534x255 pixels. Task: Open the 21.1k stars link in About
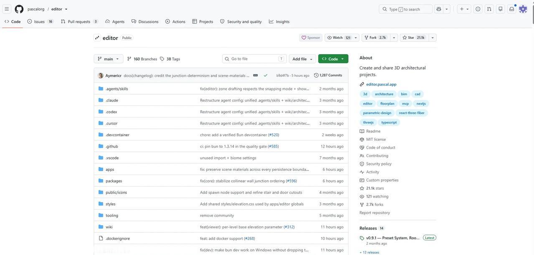click(375, 188)
